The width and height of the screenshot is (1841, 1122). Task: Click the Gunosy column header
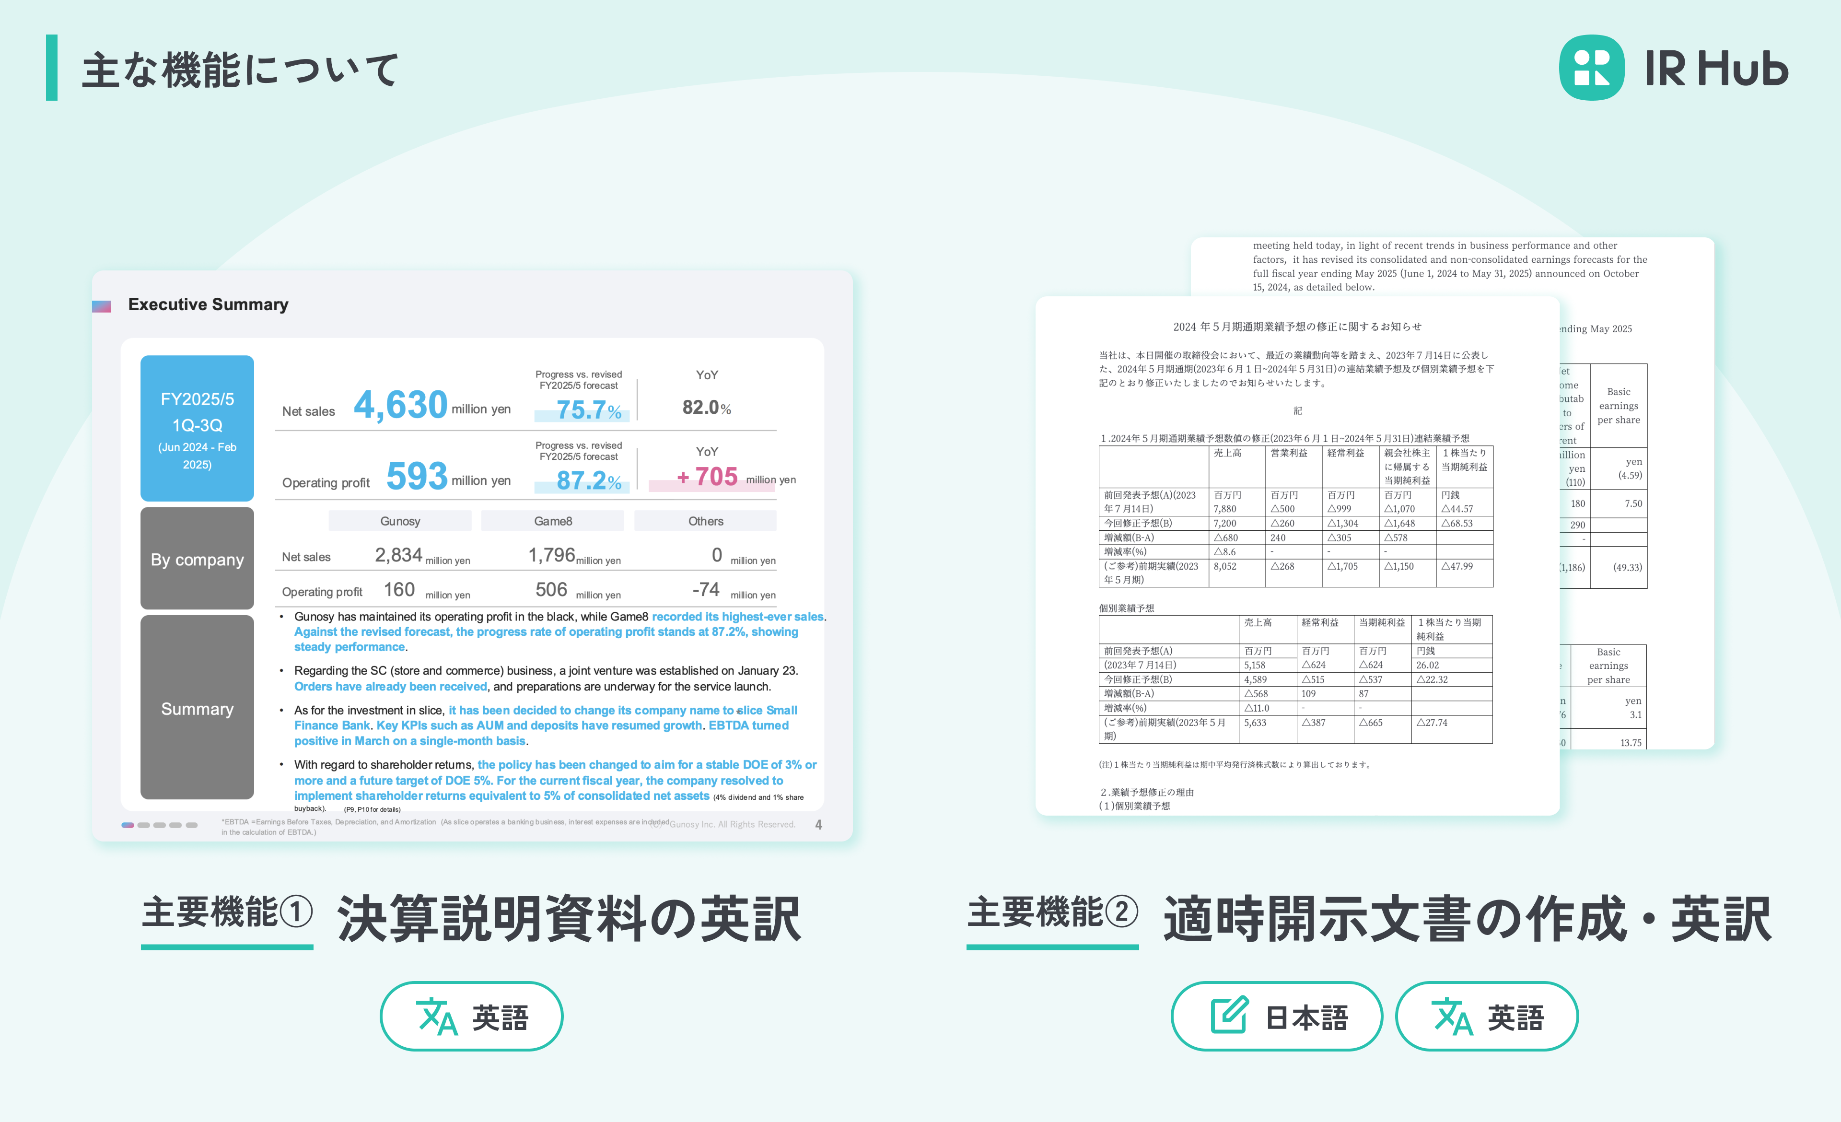tap(400, 521)
